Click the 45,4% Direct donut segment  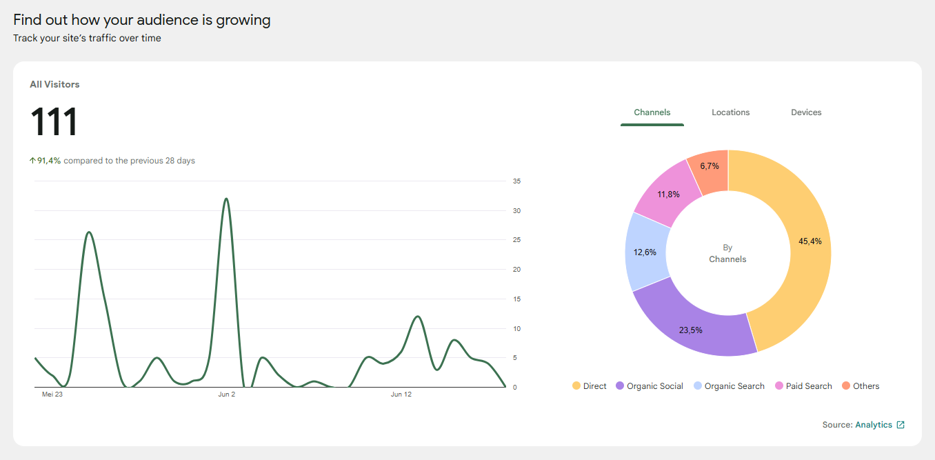click(807, 241)
